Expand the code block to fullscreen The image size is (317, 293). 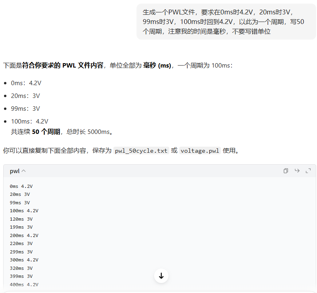coord(308,171)
